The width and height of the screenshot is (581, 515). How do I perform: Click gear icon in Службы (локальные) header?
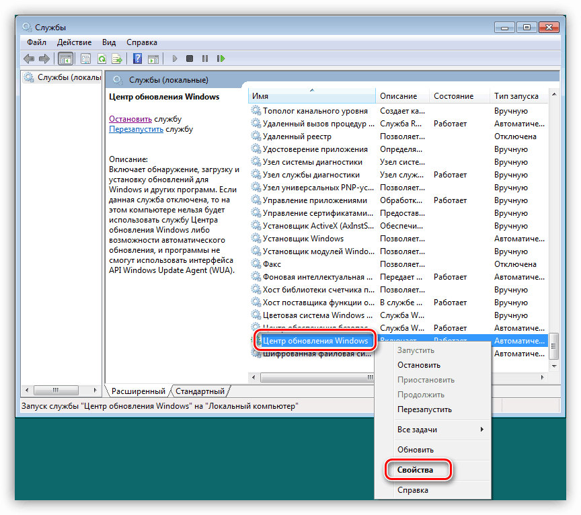coord(118,79)
